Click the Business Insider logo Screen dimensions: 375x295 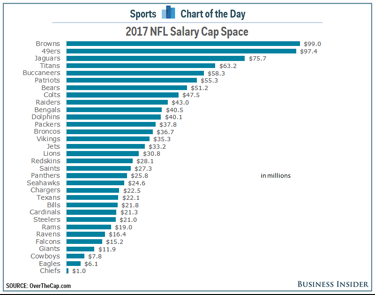click(333, 284)
